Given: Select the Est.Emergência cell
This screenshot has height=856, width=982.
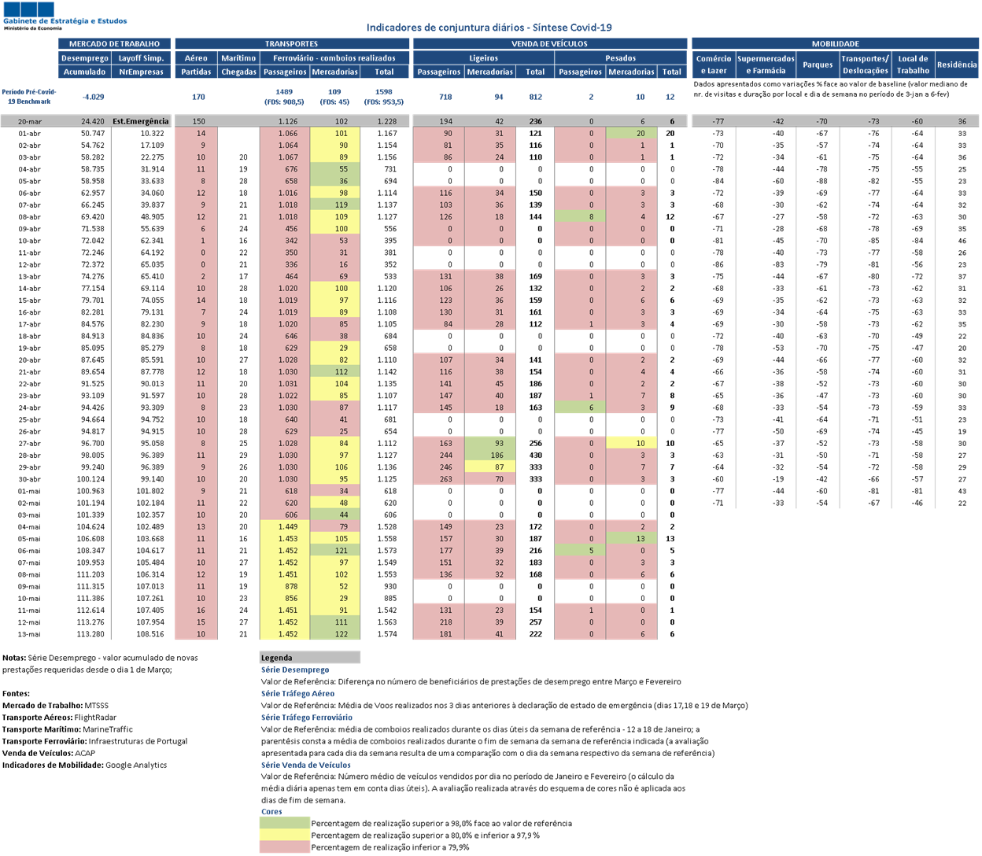Looking at the screenshot, I should 141,121.
